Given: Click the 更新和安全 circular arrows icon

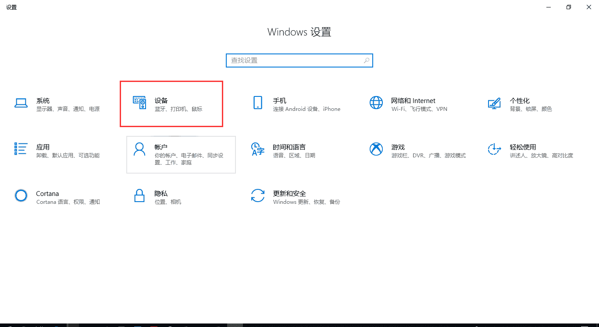Looking at the screenshot, I should [x=258, y=195].
